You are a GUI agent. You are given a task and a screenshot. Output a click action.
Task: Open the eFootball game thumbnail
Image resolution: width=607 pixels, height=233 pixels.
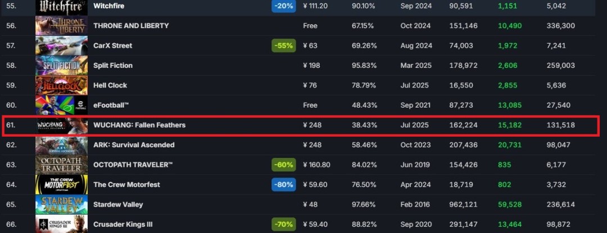pyautogui.click(x=61, y=105)
